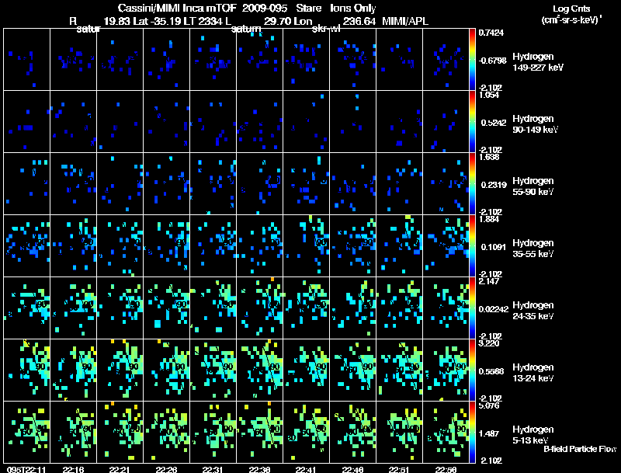Screen dimensions: 621x473
Task: Click the skr-wl marker label
Action: click(x=326, y=29)
